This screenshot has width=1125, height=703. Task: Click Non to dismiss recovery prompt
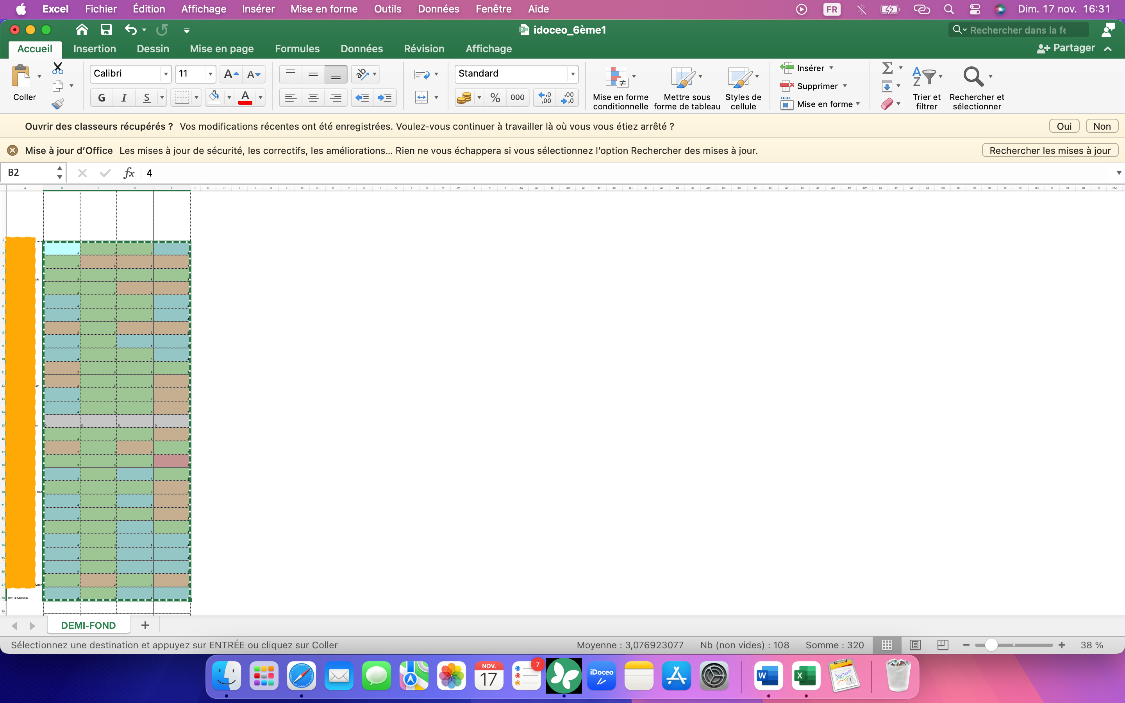[x=1102, y=127]
